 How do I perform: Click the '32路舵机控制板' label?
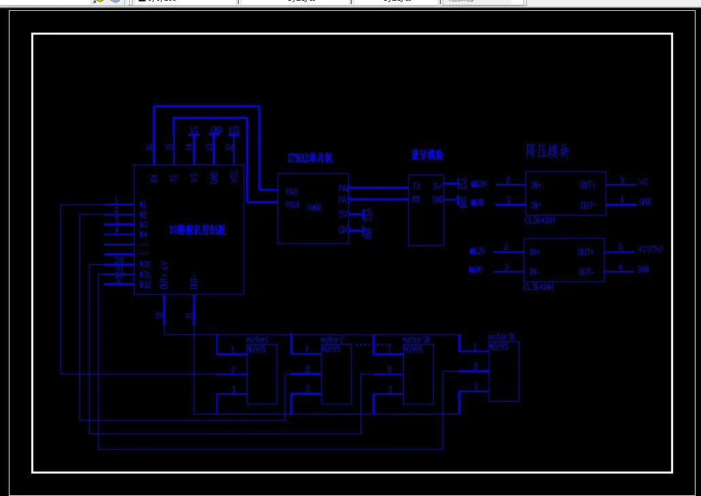pyautogui.click(x=197, y=230)
